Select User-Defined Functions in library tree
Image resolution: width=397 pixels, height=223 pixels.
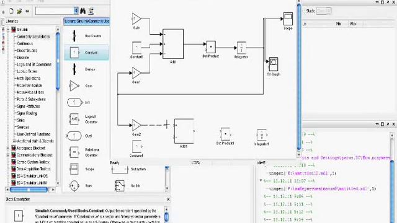[x=33, y=134]
